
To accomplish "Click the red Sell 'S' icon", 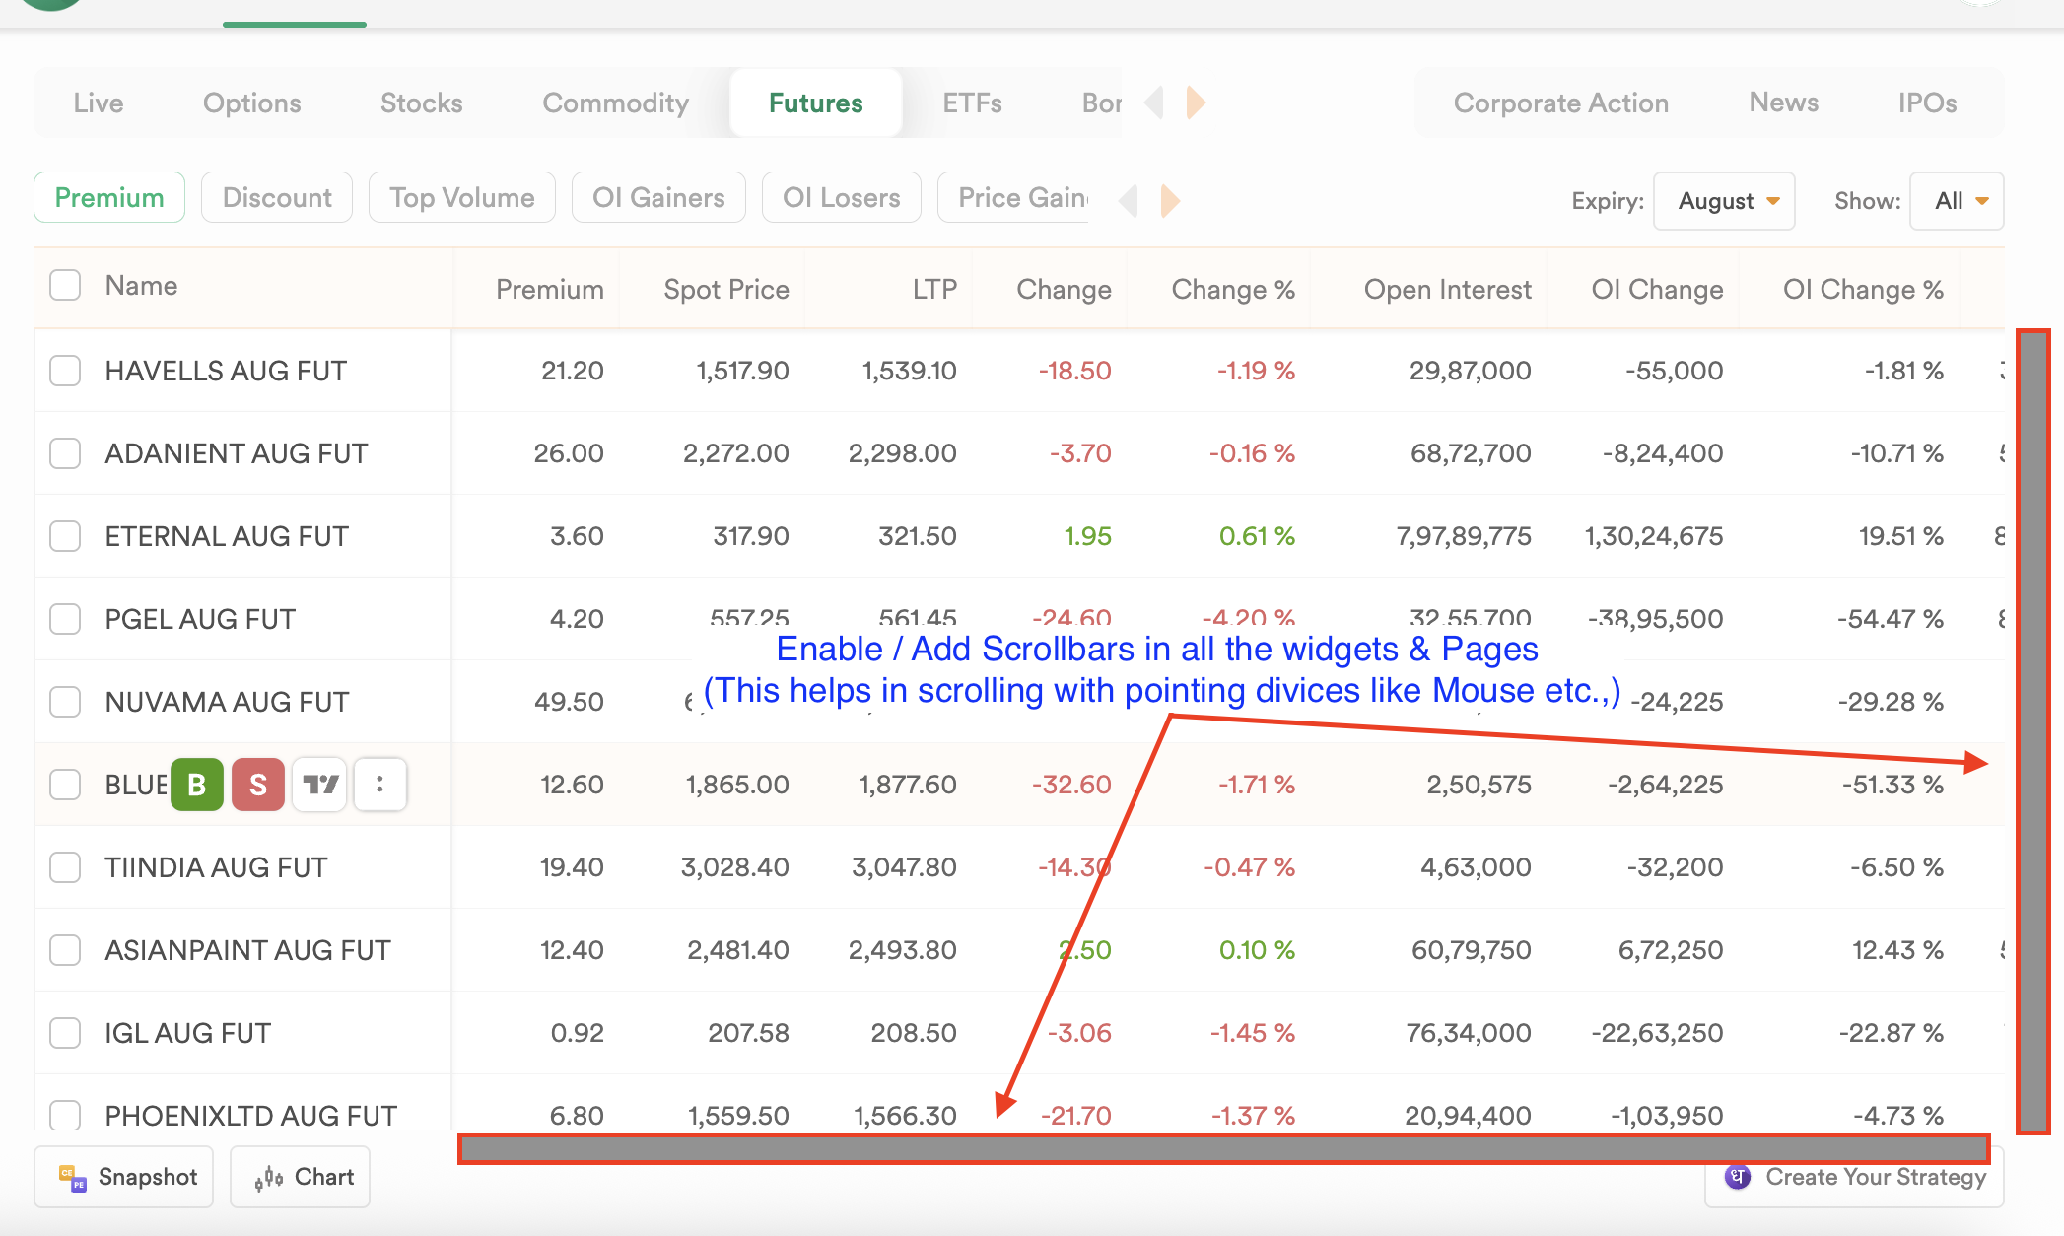I will [258, 785].
